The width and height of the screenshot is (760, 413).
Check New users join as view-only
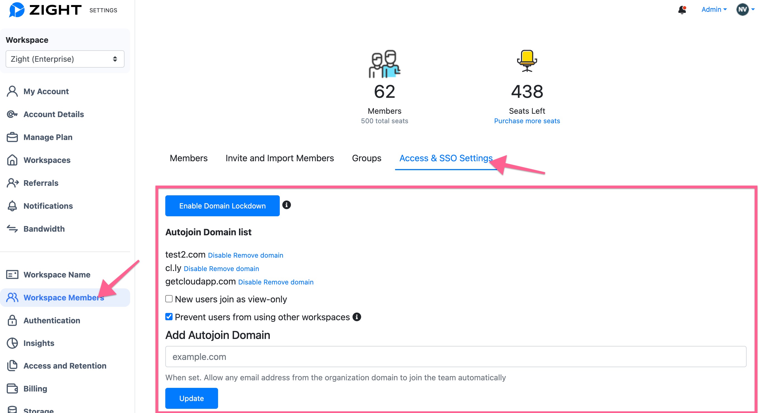point(169,299)
